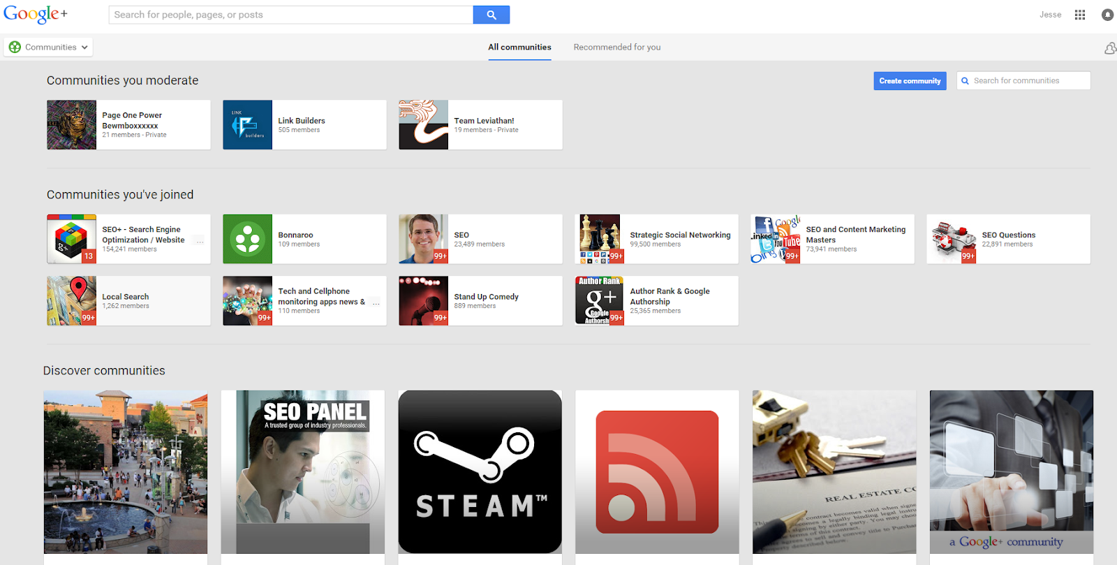
Task: Open the red RSS feed discover card
Action: pos(657,472)
